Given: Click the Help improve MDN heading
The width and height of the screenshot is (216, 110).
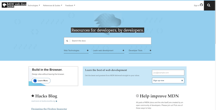Looking at the screenshot, I should coord(159,96).
